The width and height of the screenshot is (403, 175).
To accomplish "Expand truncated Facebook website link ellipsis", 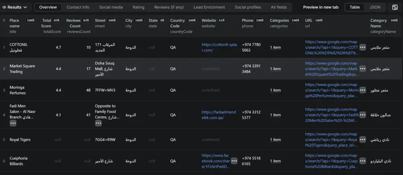I will 234,161.
